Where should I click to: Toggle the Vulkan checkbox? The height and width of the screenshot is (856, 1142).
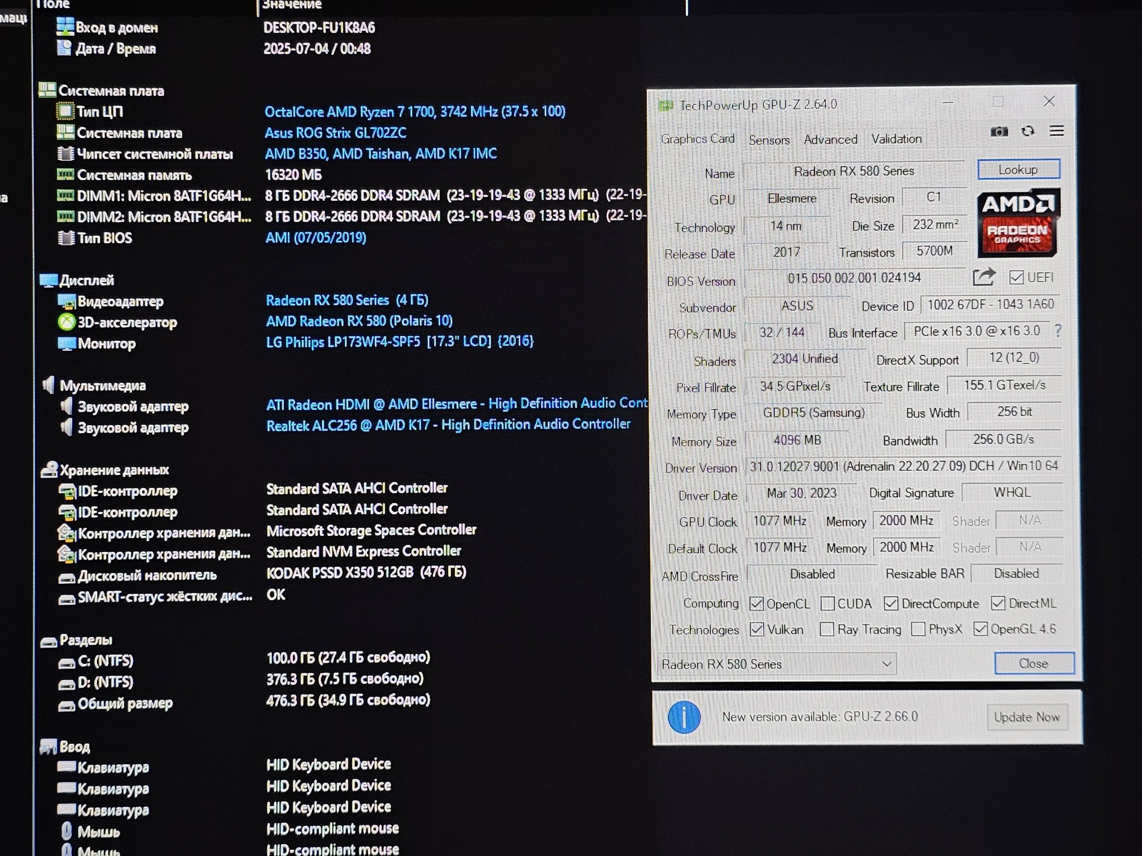click(x=757, y=629)
